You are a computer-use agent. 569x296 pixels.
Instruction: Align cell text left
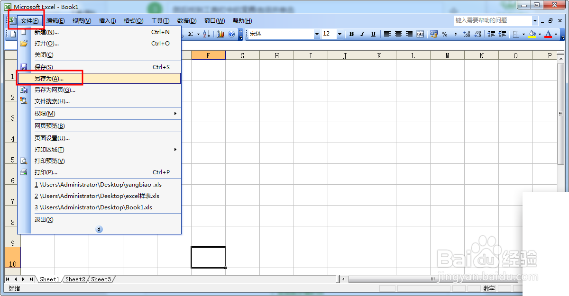point(387,34)
